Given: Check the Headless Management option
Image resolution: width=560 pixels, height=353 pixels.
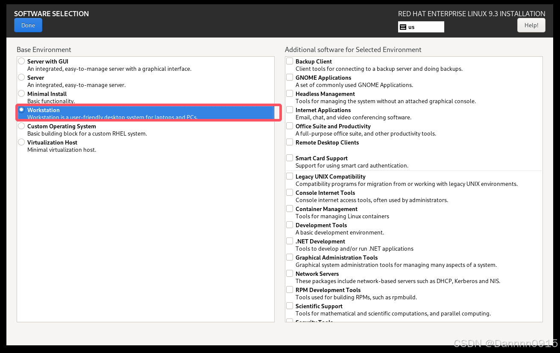Looking at the screenshot, I should point(290,94).
